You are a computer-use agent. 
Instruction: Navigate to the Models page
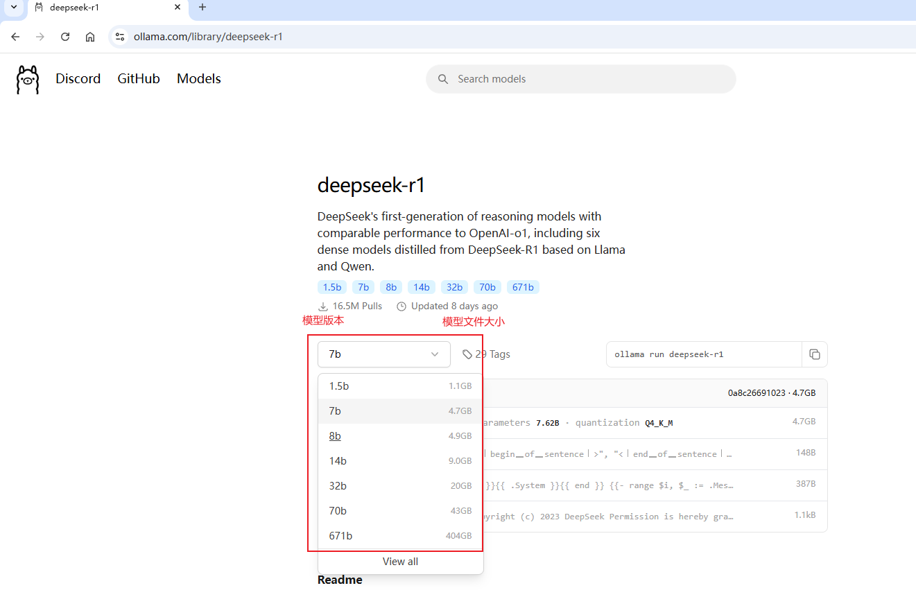(x=198, y=79)
